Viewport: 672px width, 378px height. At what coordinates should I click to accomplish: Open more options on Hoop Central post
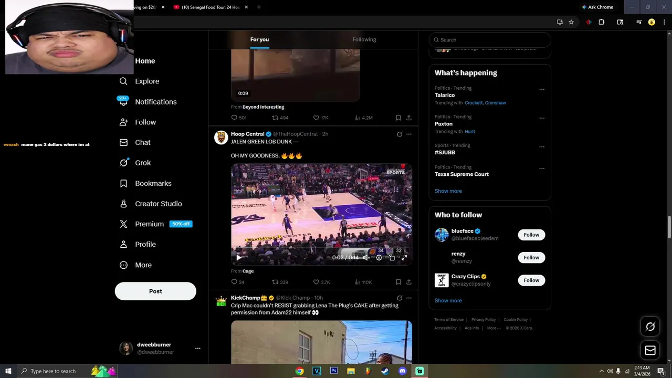click(x=409, y=134)
